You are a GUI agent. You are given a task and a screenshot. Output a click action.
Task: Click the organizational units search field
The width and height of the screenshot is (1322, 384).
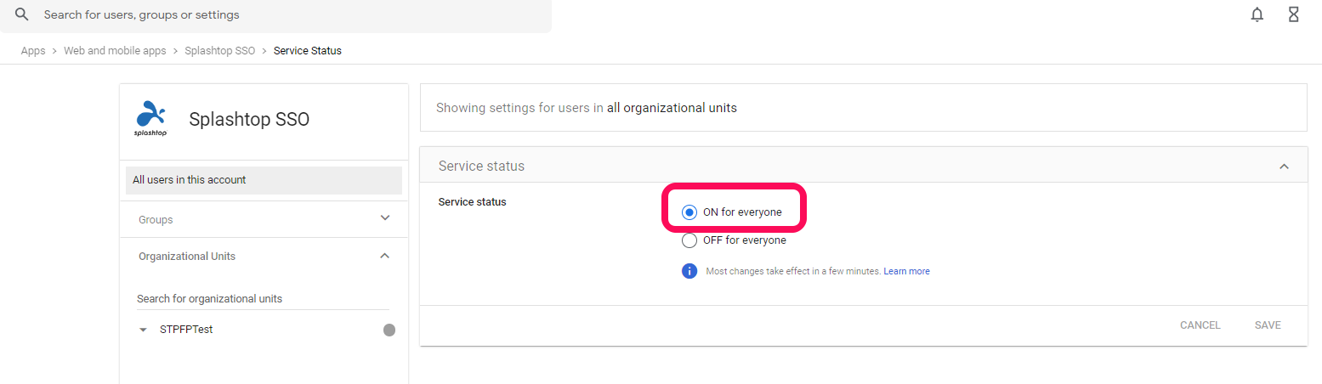(264, 299)
